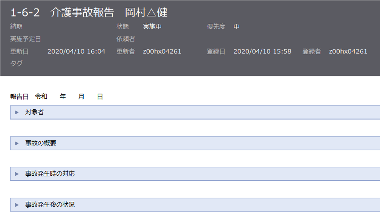Screen dimensions: 380x221
Task: Click the 事故の概要 header label text
Action: (41, 143)
